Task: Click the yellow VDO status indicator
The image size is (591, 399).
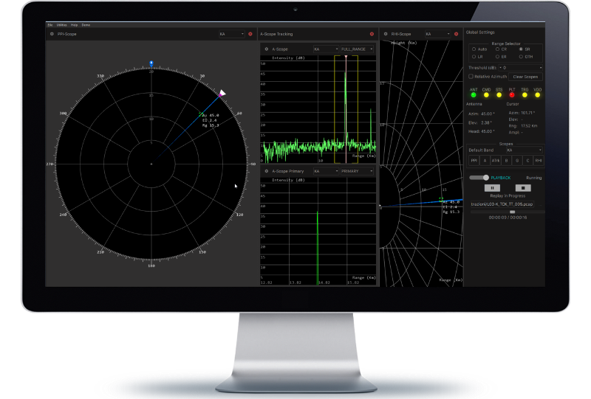Action: point(538,95)
